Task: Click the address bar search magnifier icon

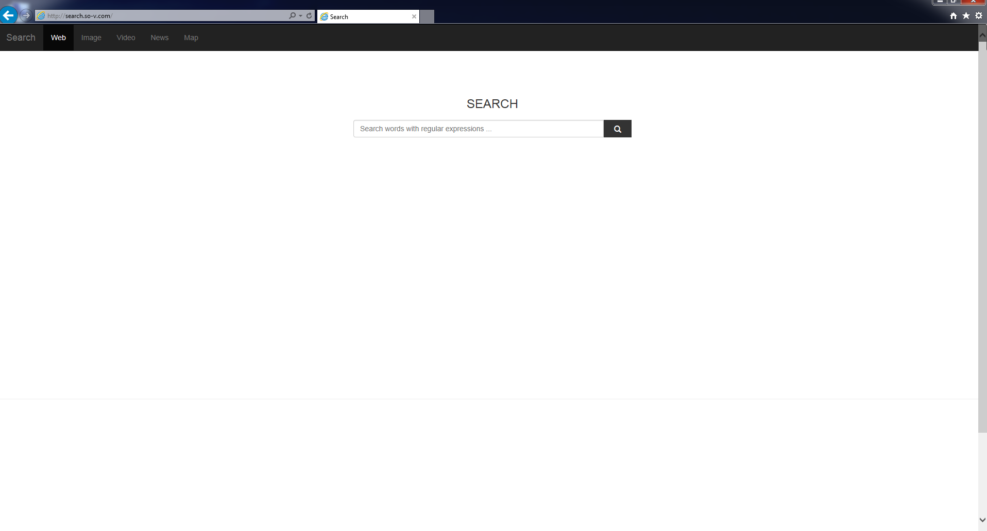Action: (x=292, y=15)
